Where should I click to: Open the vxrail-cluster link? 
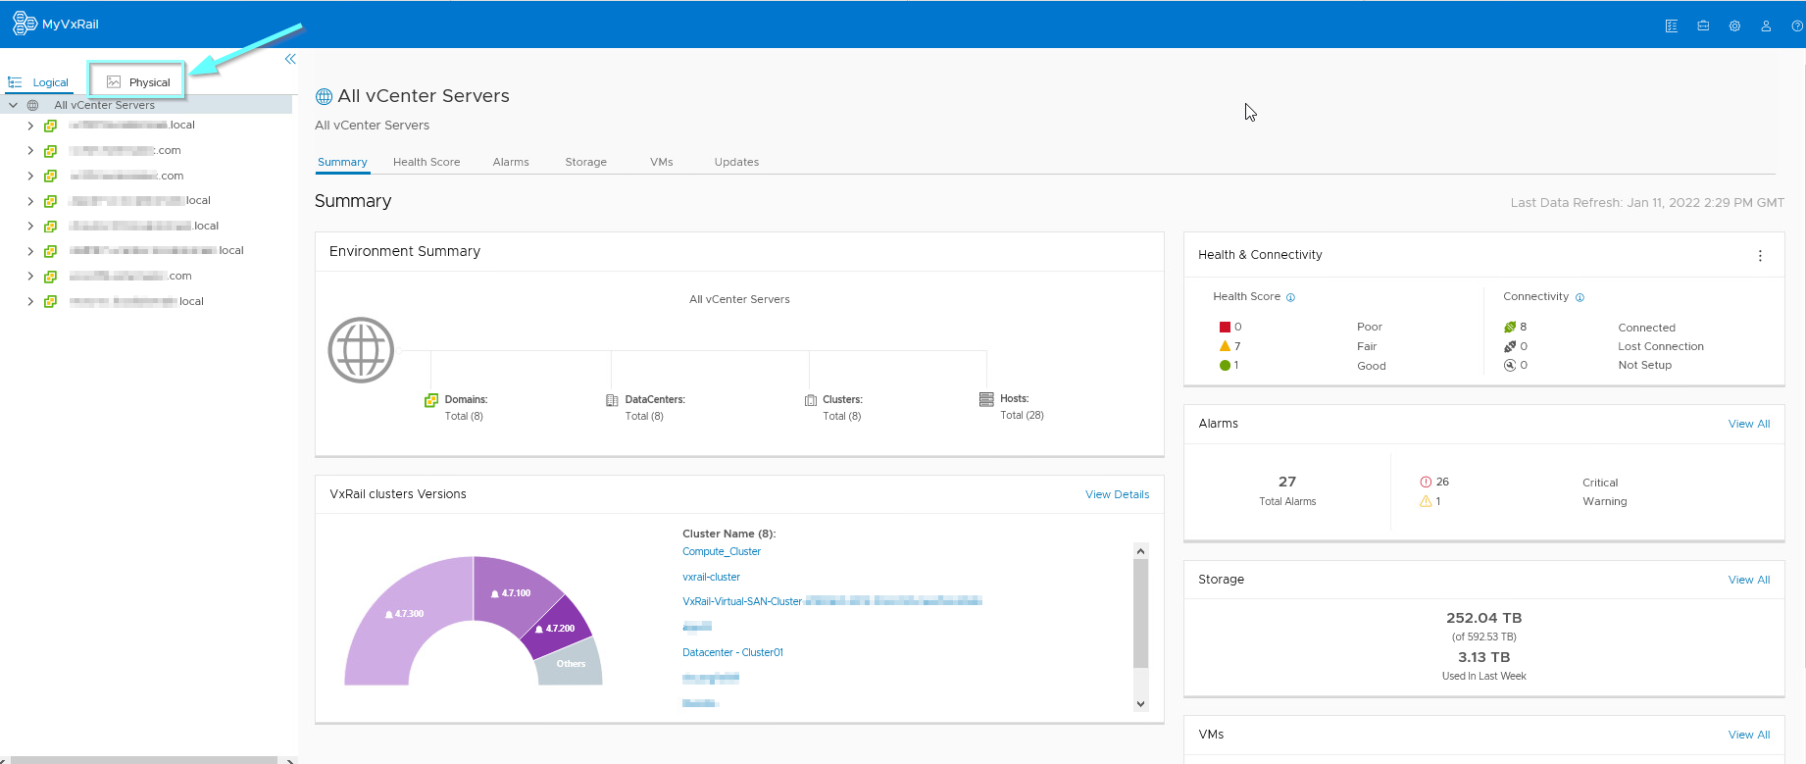712,577
